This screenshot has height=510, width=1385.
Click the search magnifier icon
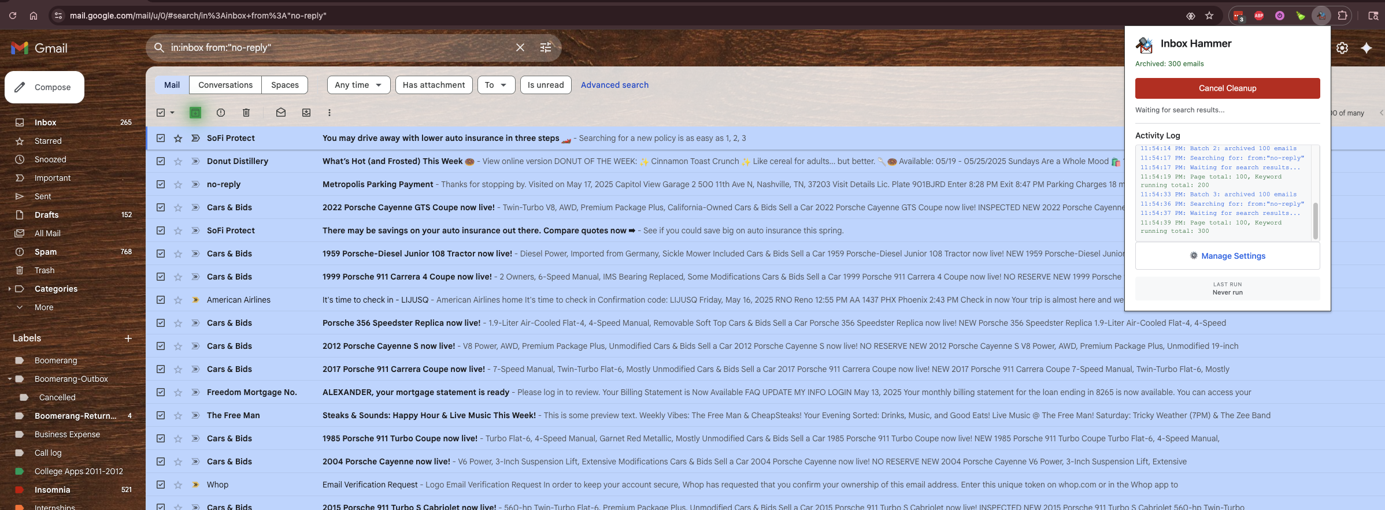coord(160,47)
